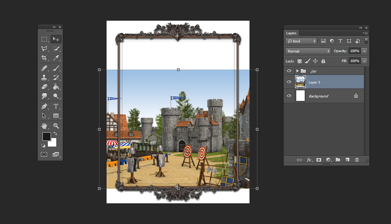This screenshot has height=224, width=391.
Task: Filter layers by type layers
Action: pyautogui.click(x=340, y=41)
